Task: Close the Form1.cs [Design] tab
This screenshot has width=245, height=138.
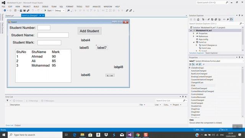Action: [43, 15]
